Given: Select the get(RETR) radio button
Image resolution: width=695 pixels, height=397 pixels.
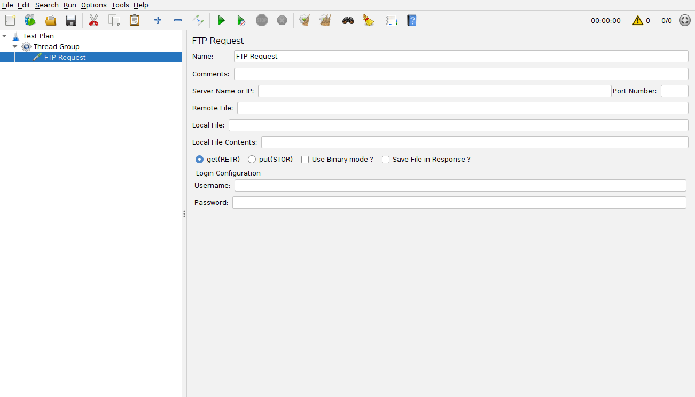Looking at the screenshot, I should [x=200, y=159].
